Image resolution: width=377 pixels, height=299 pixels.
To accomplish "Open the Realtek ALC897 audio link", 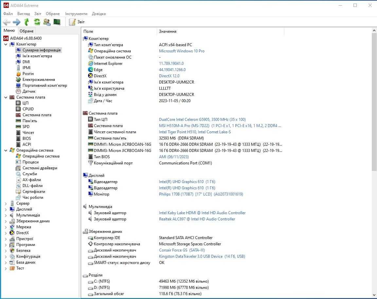I will point(197,219).
